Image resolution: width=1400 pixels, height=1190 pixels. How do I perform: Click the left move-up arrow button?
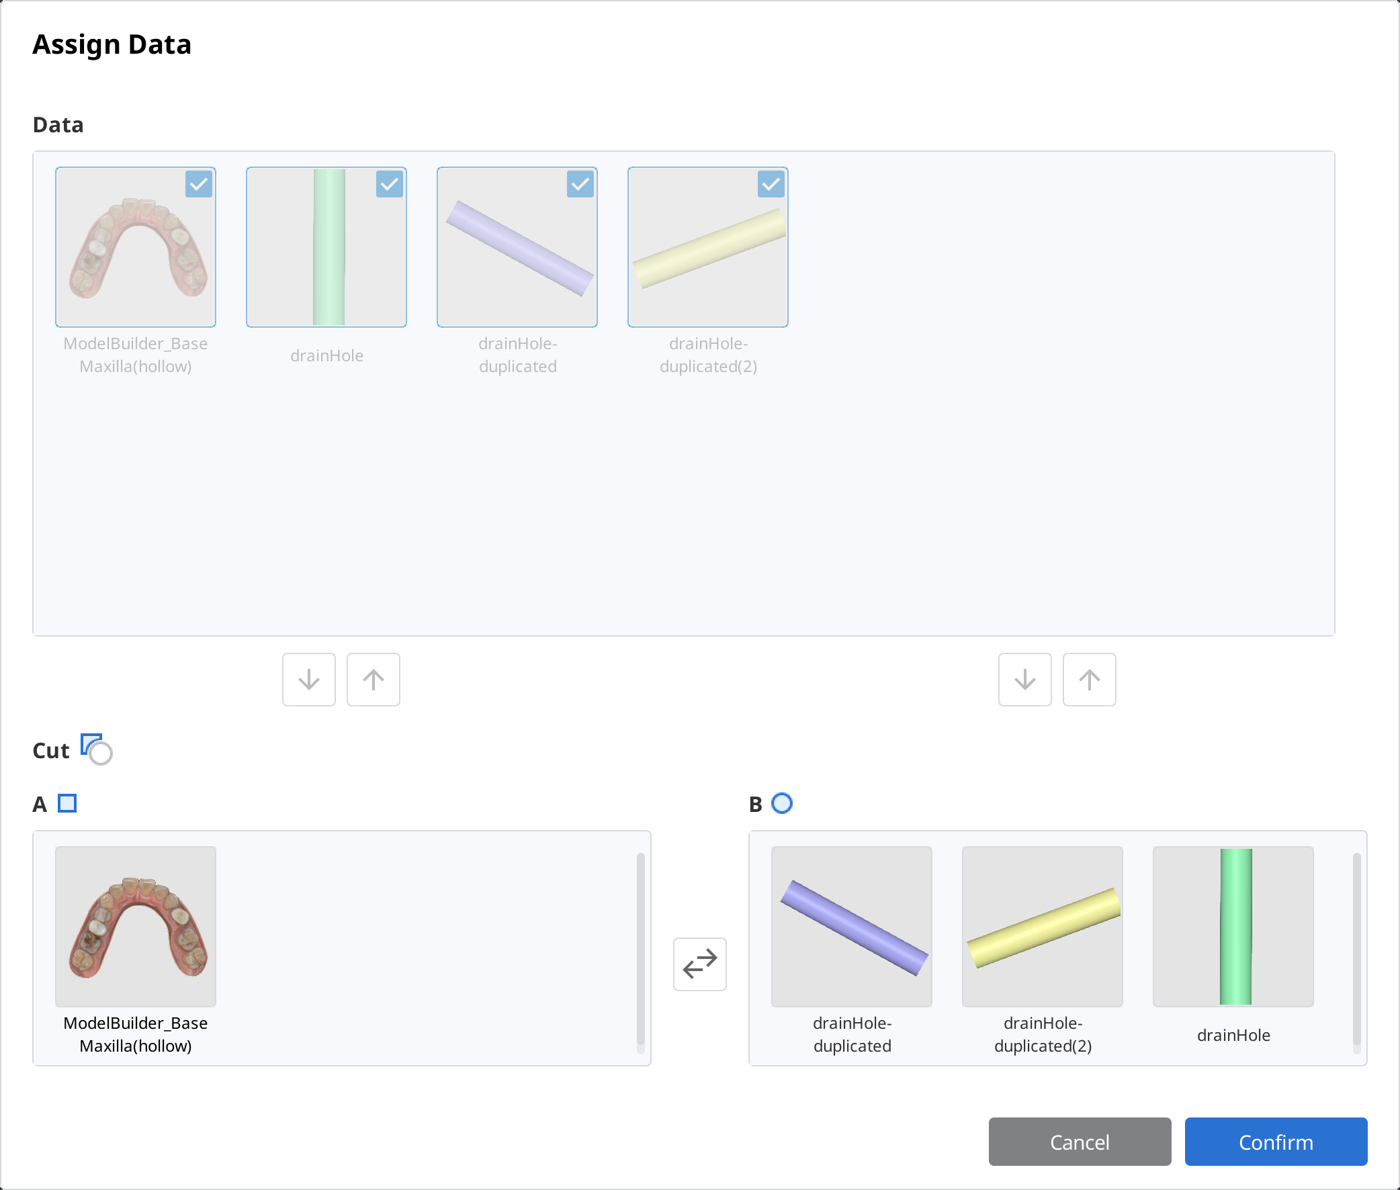pyautogui.click(x=373, y=680)
